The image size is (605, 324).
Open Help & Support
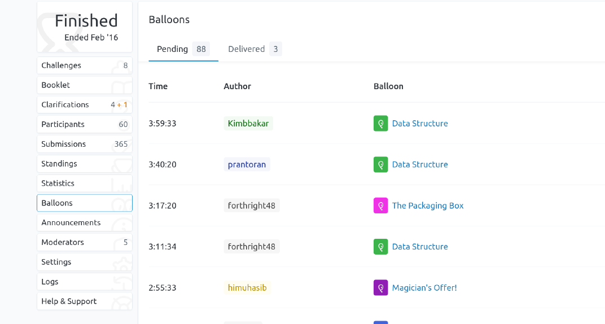point(84,301)
